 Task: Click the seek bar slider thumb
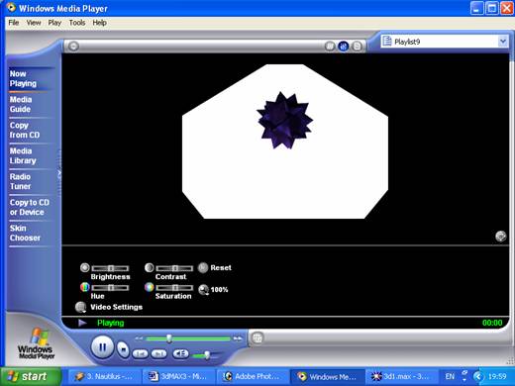pos(169,338)
